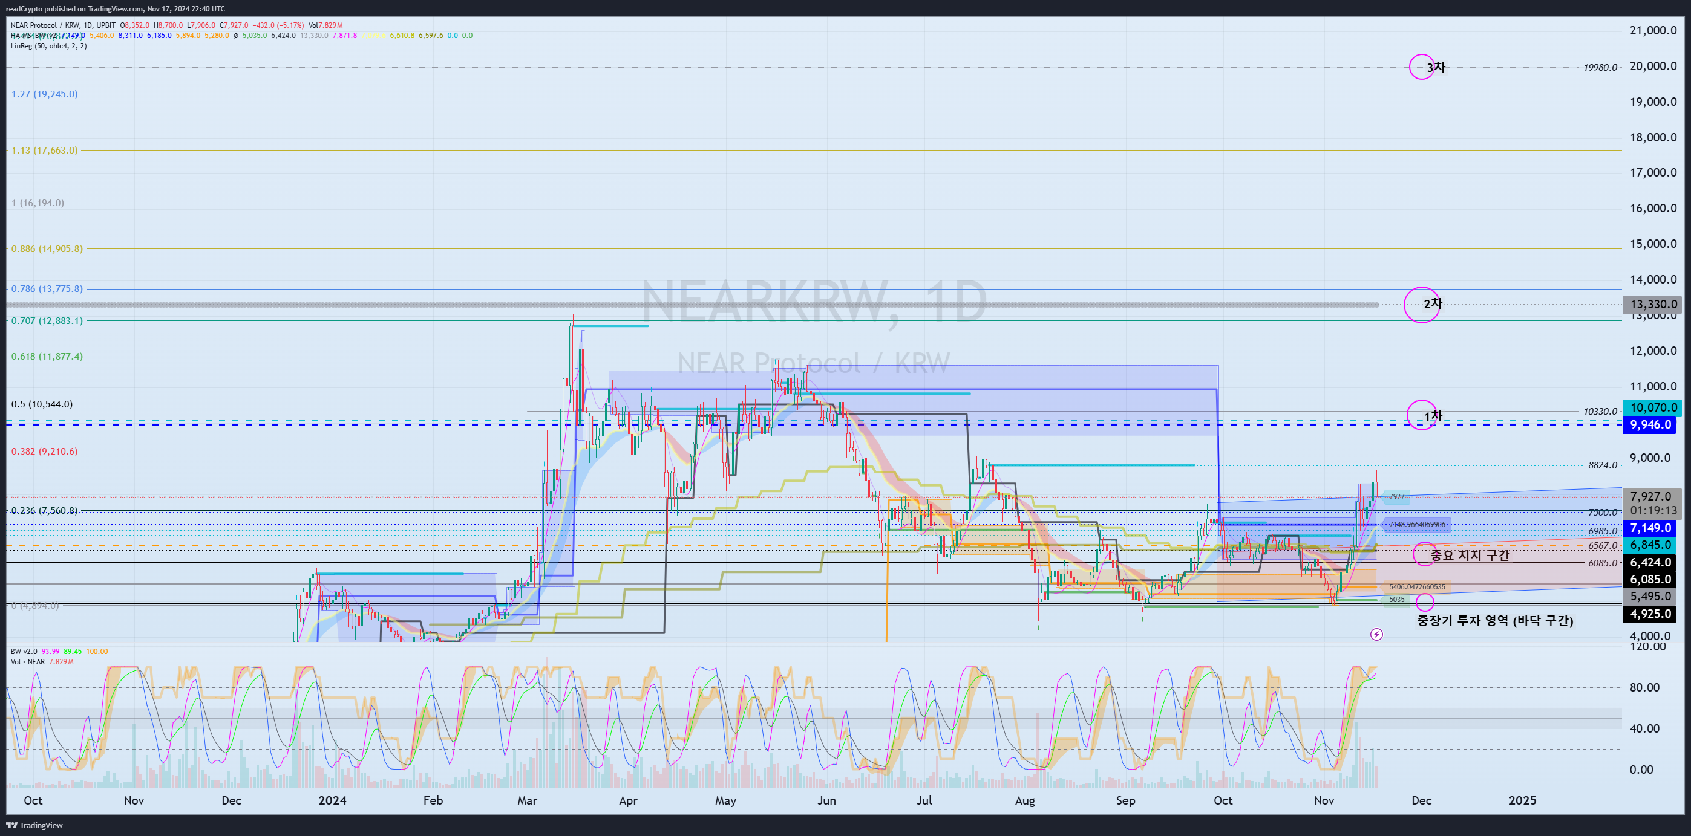
Task: Click the 5406.0472660535 orange callout label
Action: [x=1416, y=587]
